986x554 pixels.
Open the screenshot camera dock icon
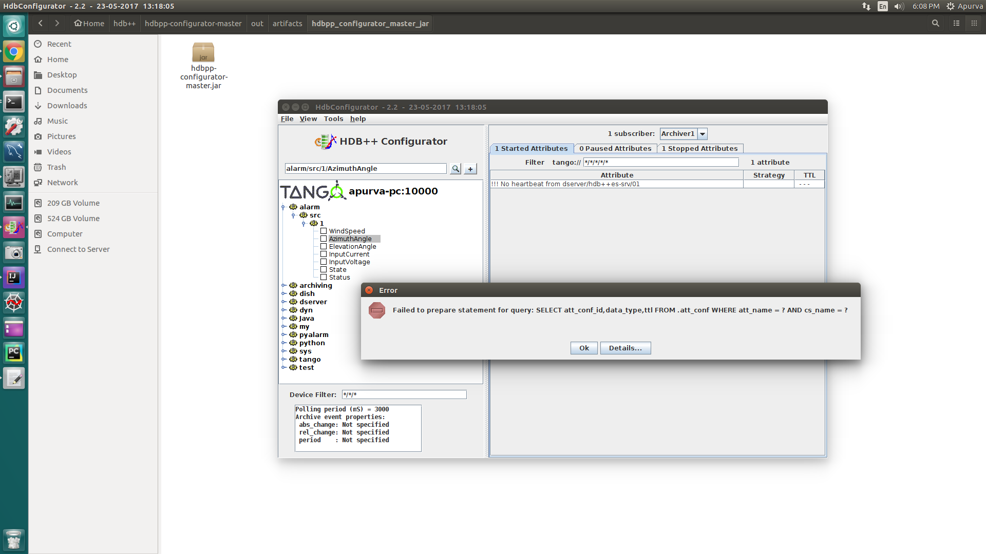tap(14, 252)
